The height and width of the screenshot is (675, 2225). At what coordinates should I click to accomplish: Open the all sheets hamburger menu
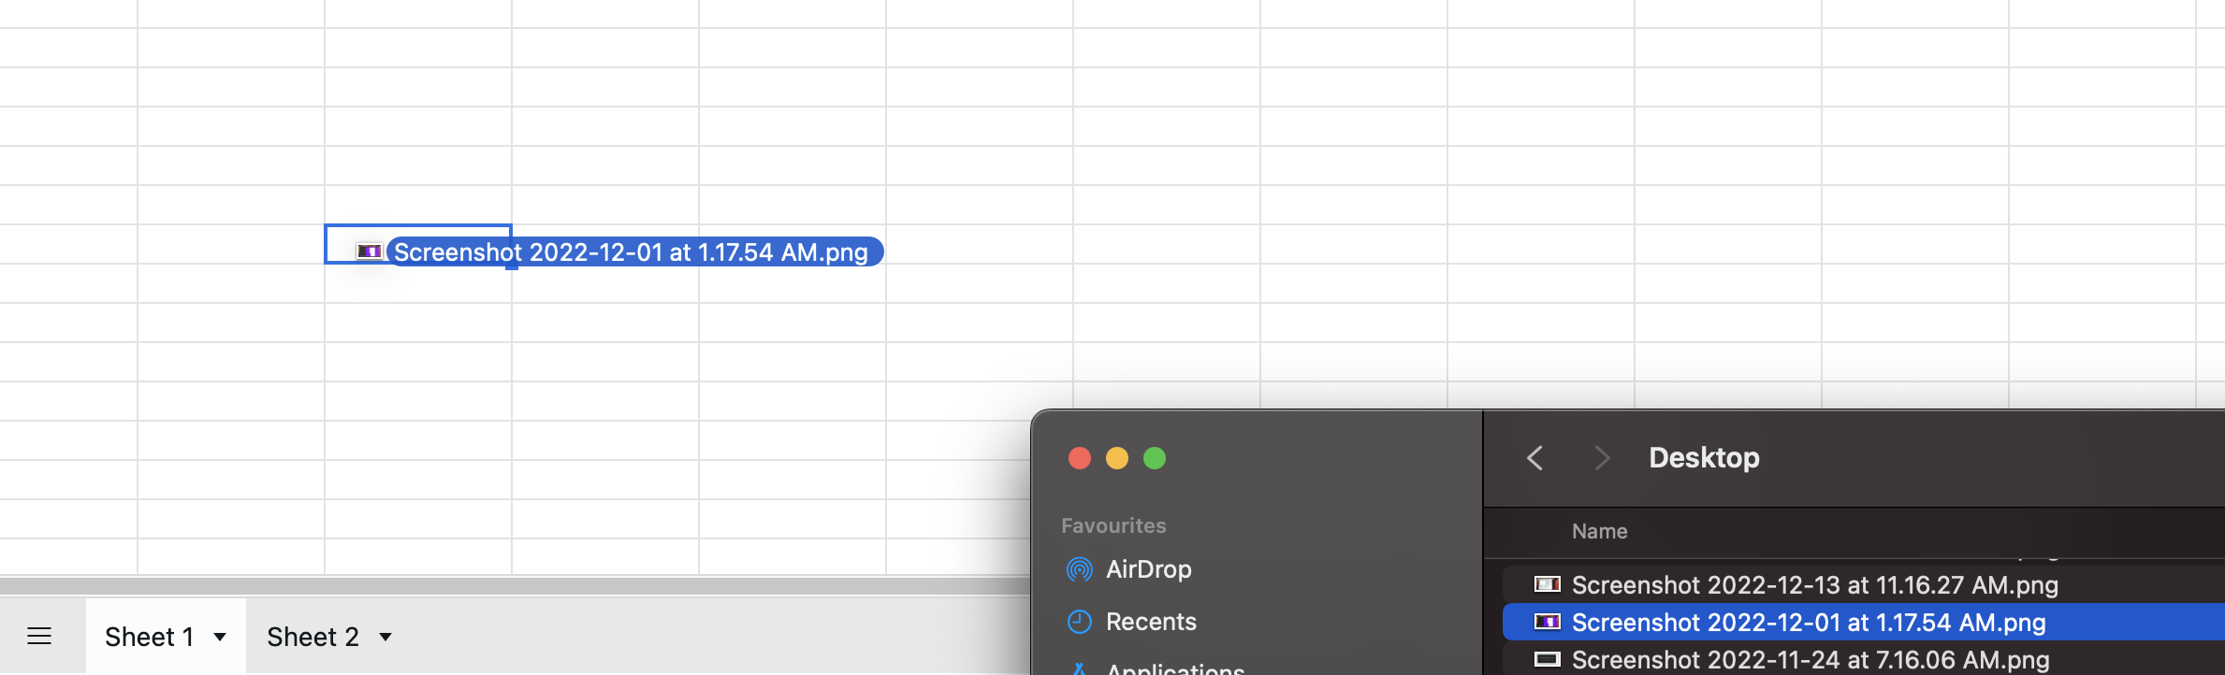39,637
